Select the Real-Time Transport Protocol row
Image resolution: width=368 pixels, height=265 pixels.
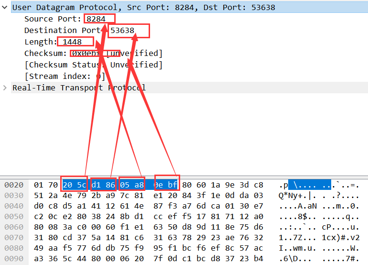tap(189, 88)
